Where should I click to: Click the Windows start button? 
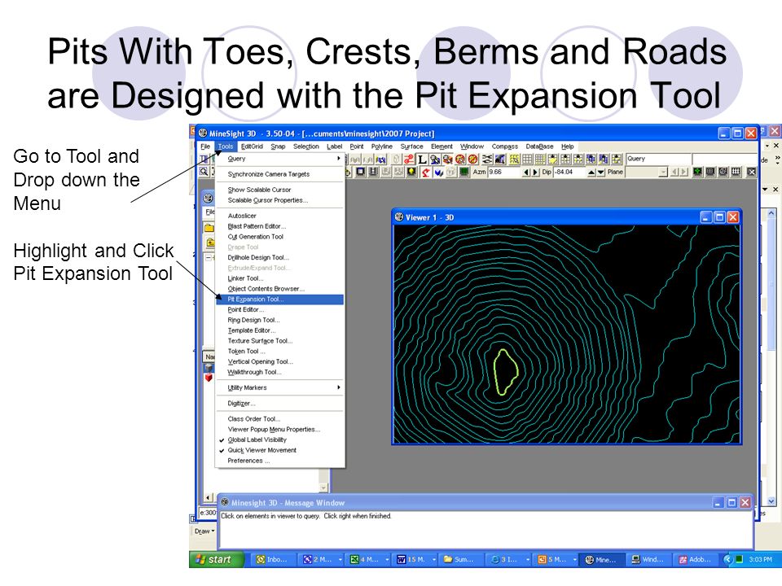pos(217,560)
